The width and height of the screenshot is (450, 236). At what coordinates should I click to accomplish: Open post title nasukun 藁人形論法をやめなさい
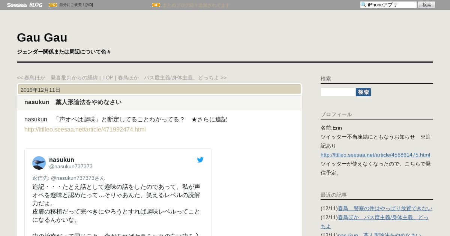click(73, 102)
